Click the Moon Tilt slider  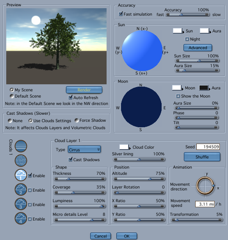[x=196, y=127]
